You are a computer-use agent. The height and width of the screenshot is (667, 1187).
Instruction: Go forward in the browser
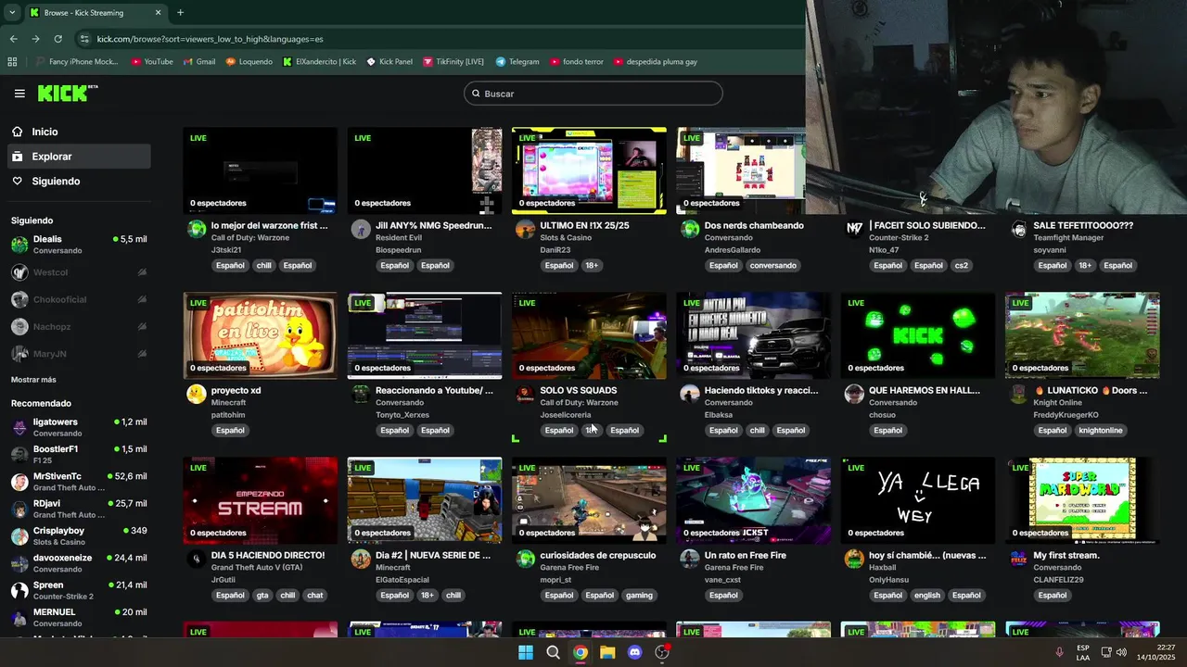35,39
